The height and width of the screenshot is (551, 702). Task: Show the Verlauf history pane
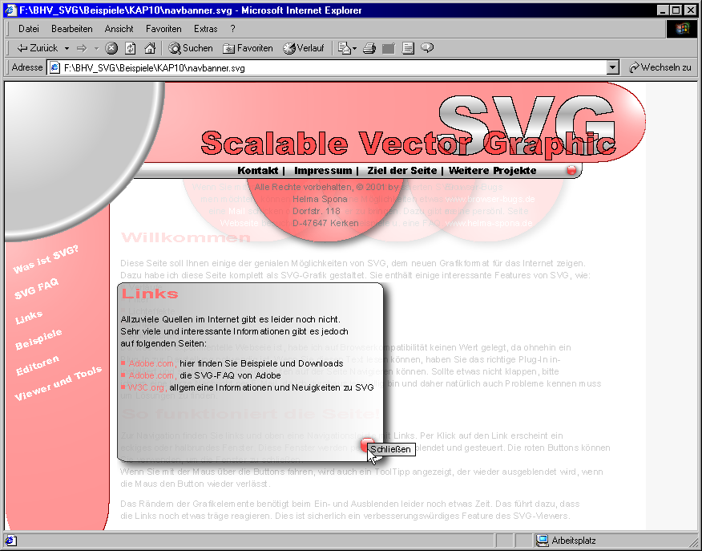pyautogui.click(x=304, y=48)
